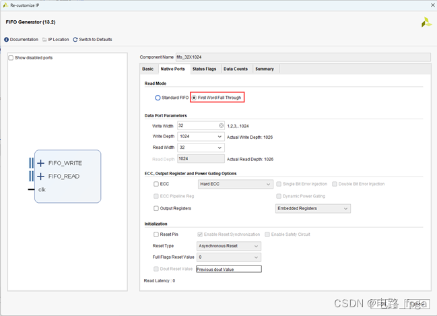The image size is (437, 316).
Task: Click the Previous dout Value field
Action: click(x=229, y=269)
